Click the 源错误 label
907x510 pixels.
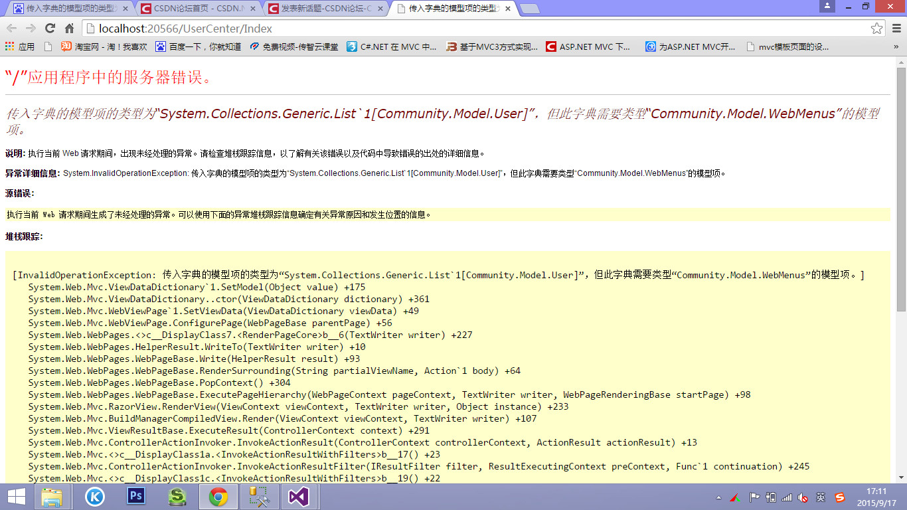tap(20, 193)
